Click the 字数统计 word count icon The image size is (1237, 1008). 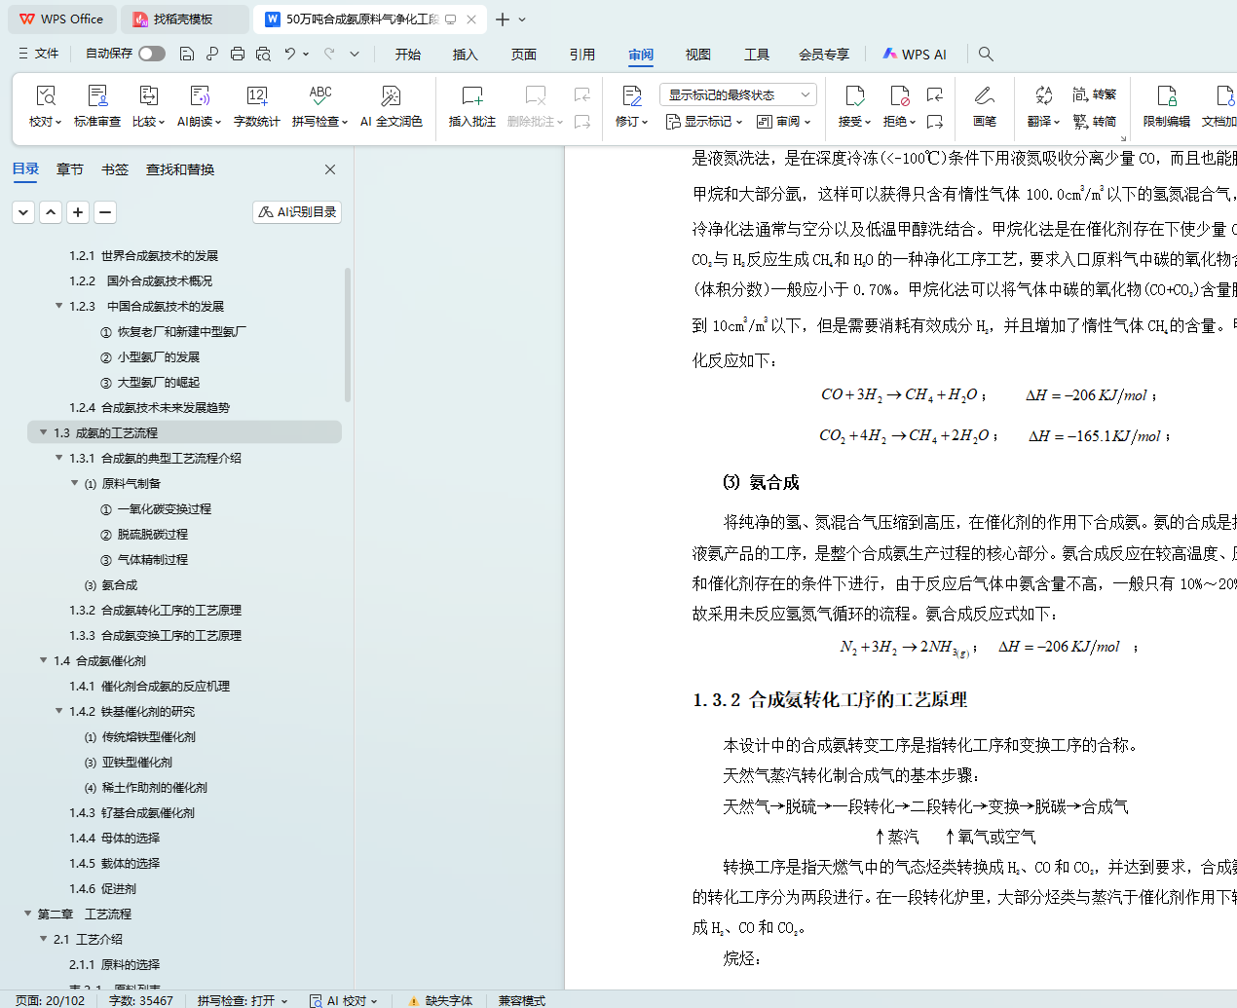[256, 96]
